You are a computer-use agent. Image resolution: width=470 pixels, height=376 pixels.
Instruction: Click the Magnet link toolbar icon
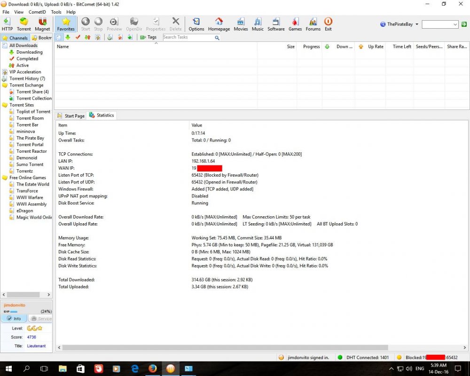point(42,24)
